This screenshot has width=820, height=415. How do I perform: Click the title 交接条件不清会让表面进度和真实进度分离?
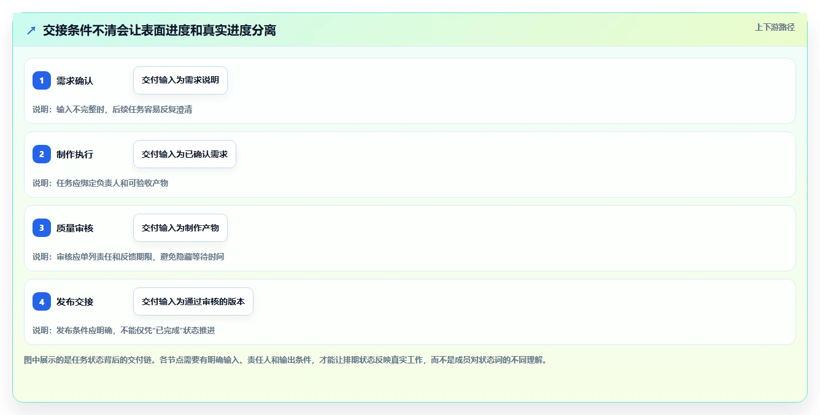(x=160, y=30)
